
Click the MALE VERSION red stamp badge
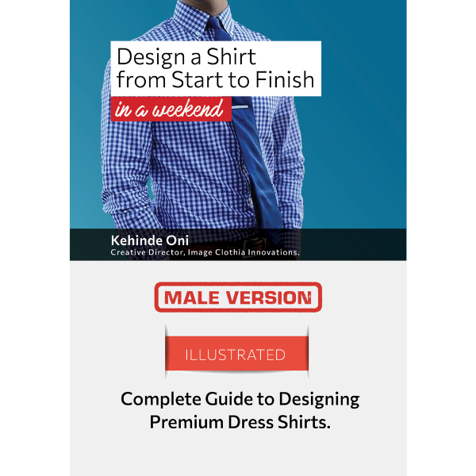click(x=238, y=297)
